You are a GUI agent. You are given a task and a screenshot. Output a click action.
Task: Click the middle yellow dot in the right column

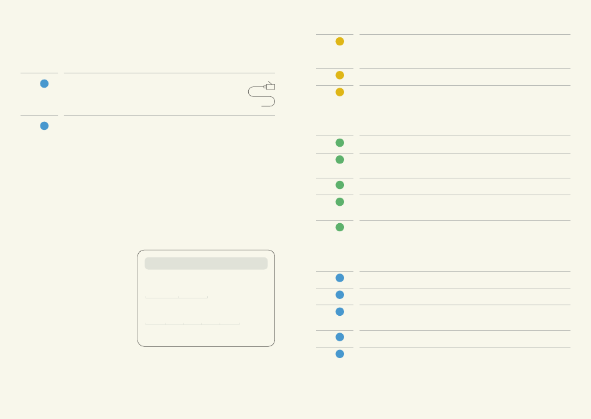tap(340, 75)
